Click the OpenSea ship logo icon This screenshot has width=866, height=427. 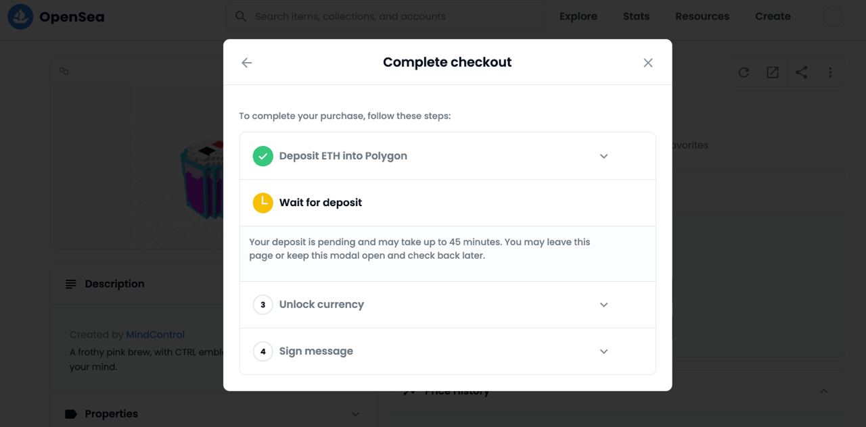[x=20, y=16]
